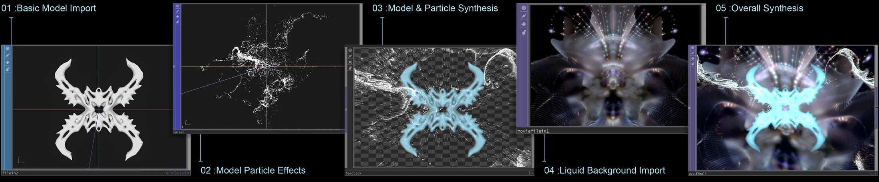Toggle viewer active flag on moviefilein1 node
This screenshot has height=182, width=879.
524,8
